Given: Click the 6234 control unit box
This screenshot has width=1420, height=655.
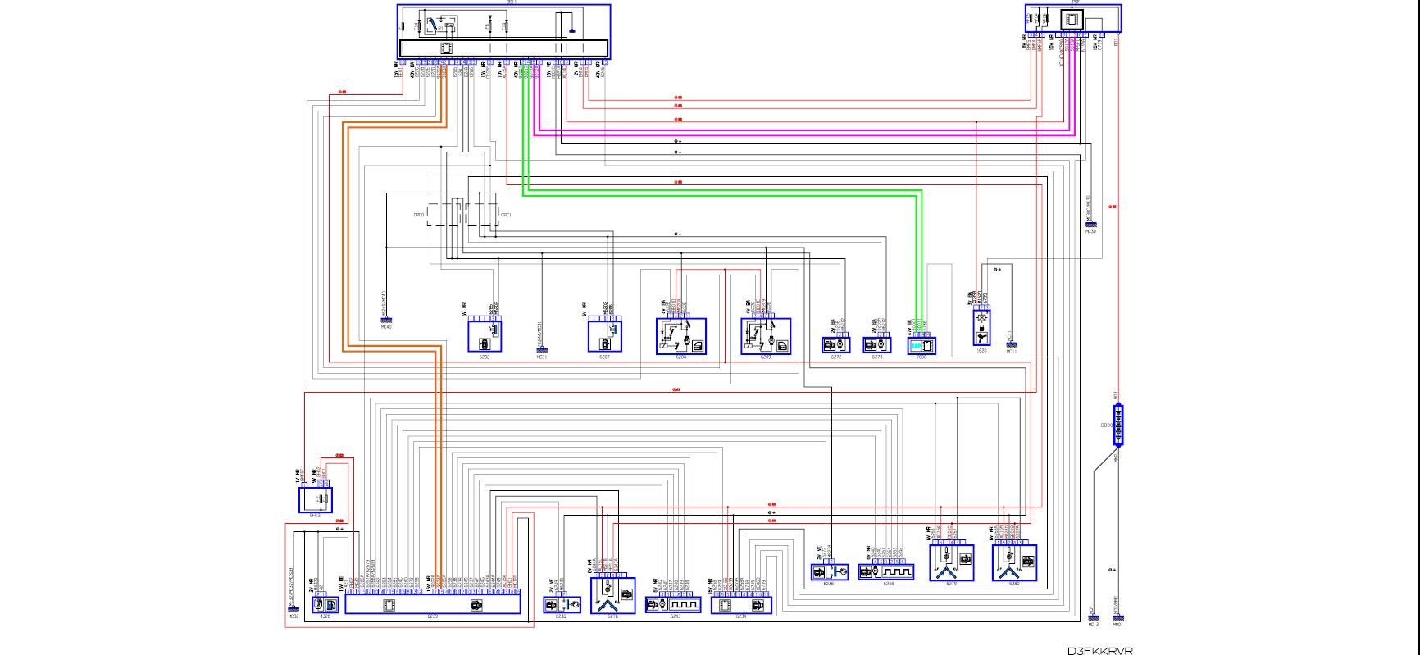Looking at the screenshot, I should coord(741,605).
